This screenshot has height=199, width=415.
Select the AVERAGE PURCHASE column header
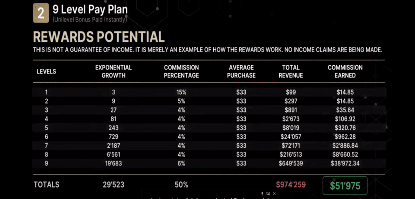(241, 71)
